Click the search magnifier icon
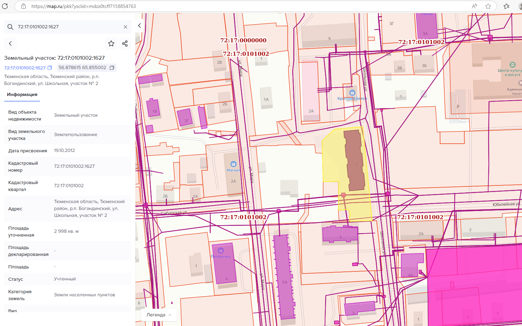Screen dimensions: 522x326 coord(10,27)
